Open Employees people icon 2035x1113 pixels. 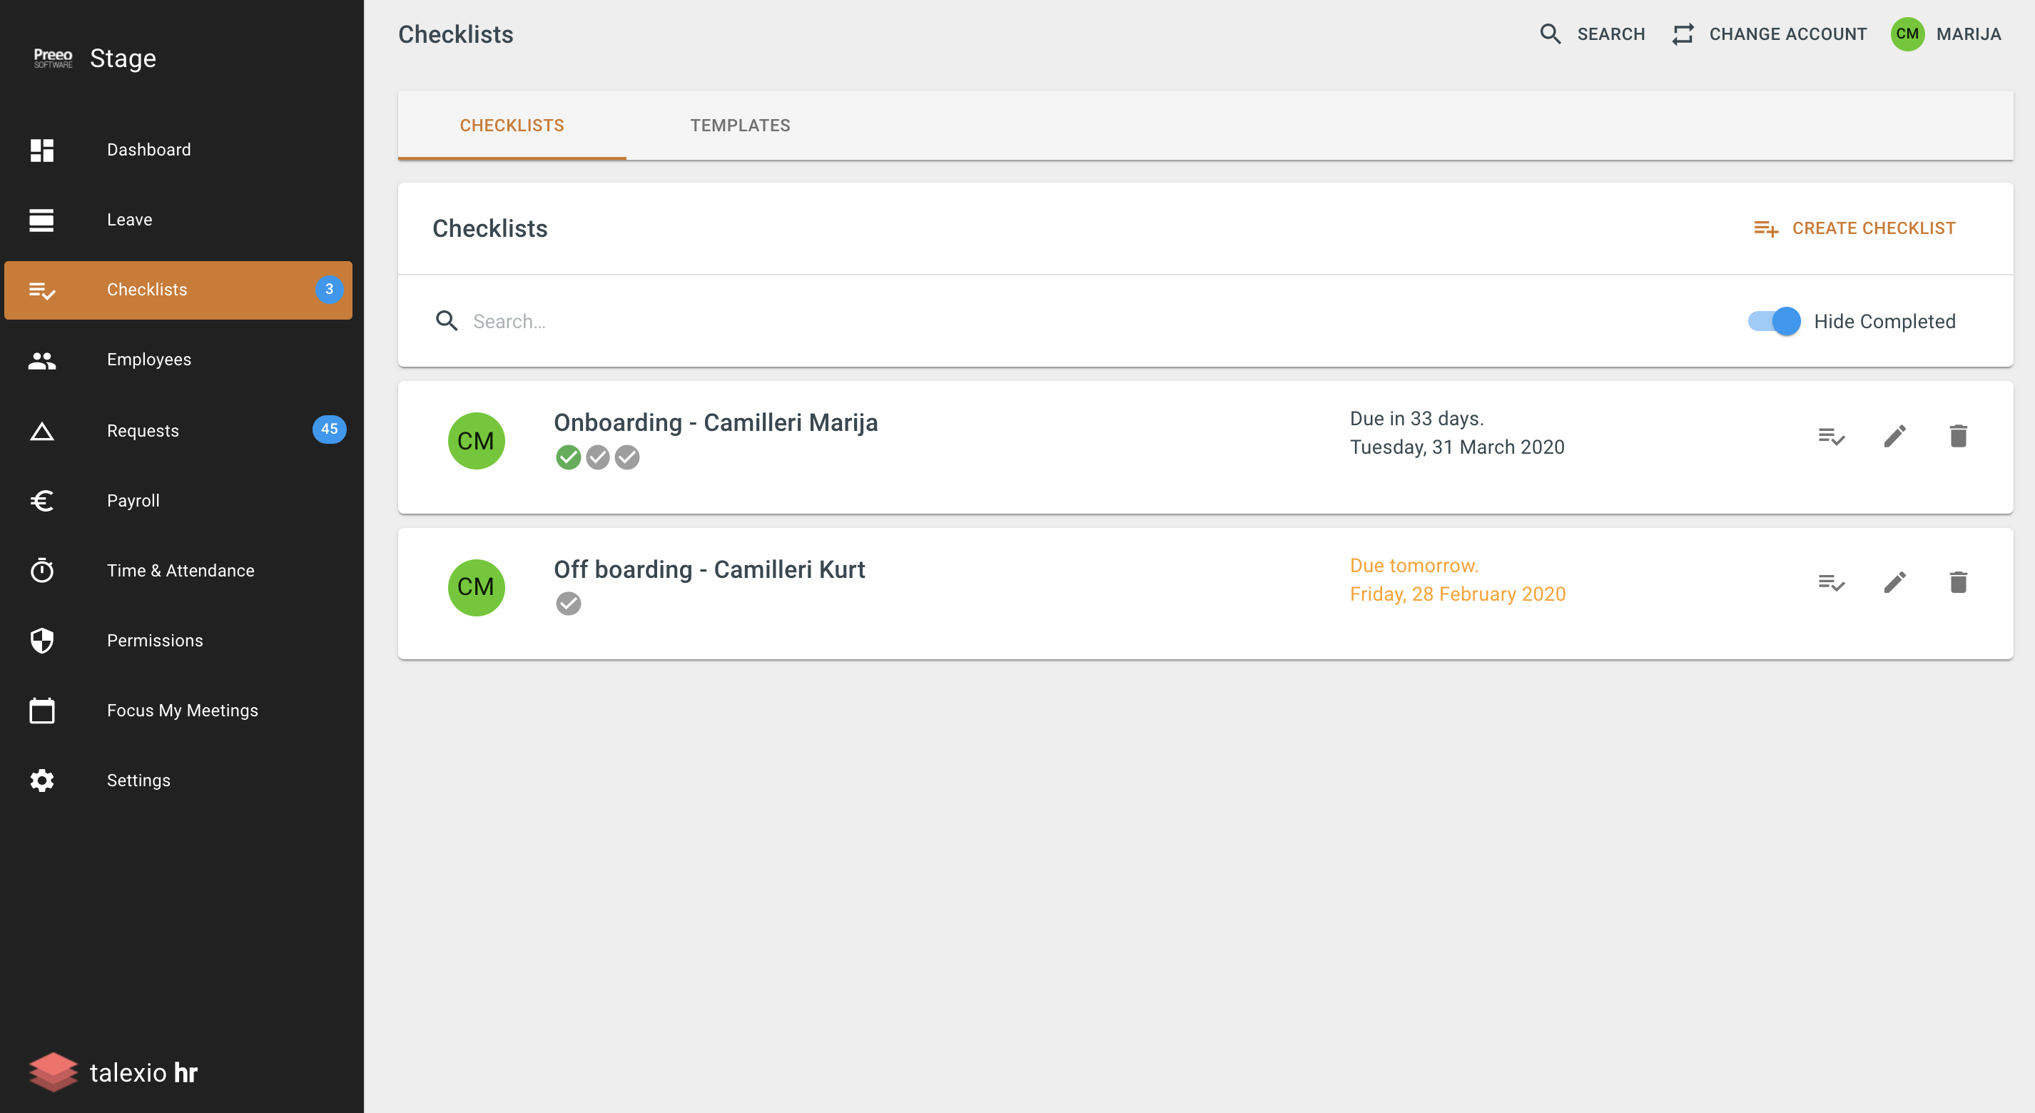(x=42, y=360)
